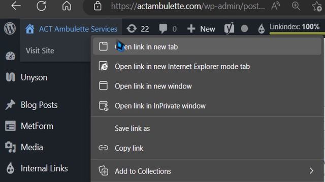Open the Dashboard gauge icon

click(10, 56)
